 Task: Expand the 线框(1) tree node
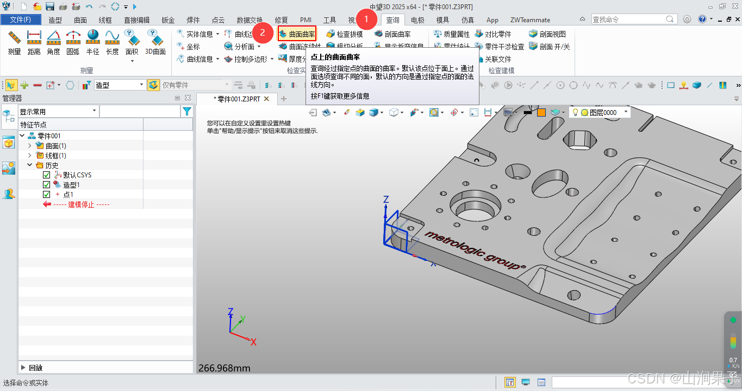tap(30, 156)
